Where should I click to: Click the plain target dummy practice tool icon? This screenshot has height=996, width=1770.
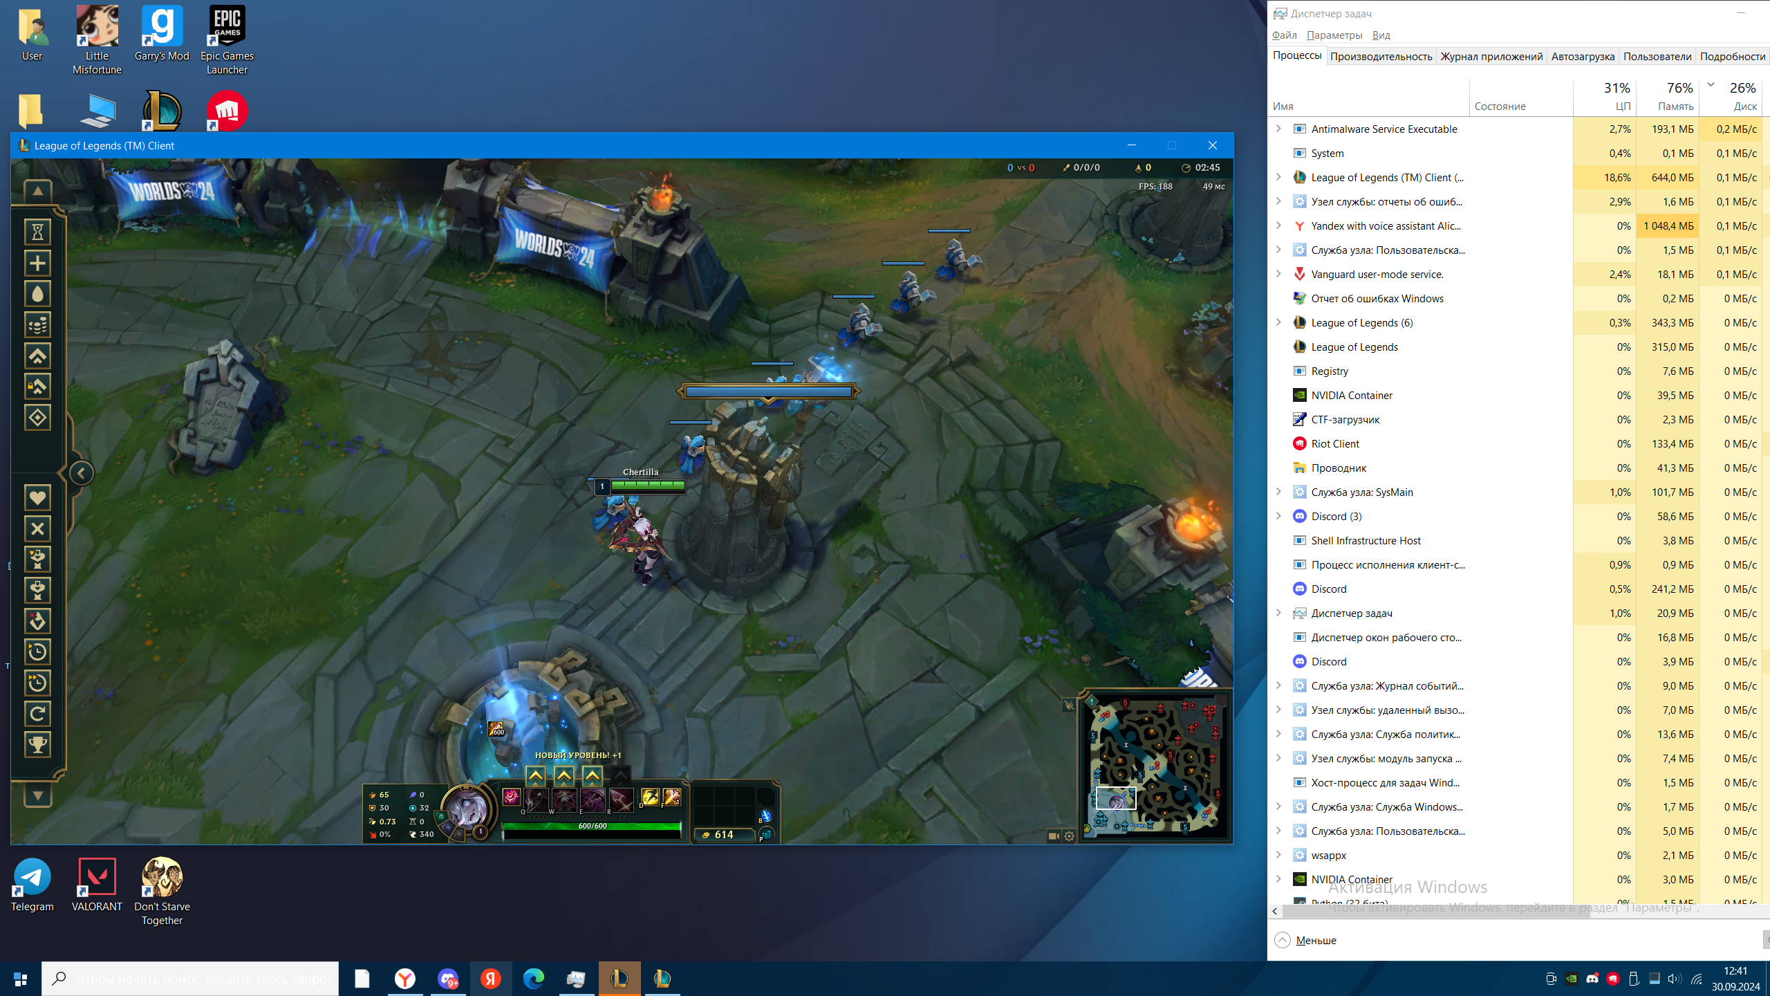(38, 590)
